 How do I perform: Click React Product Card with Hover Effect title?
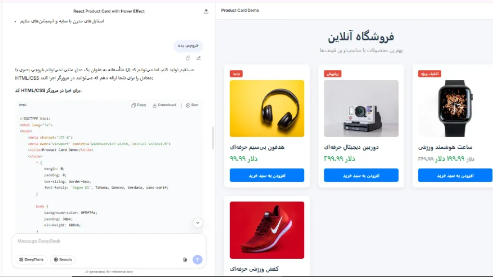click(x=109, y=12)
